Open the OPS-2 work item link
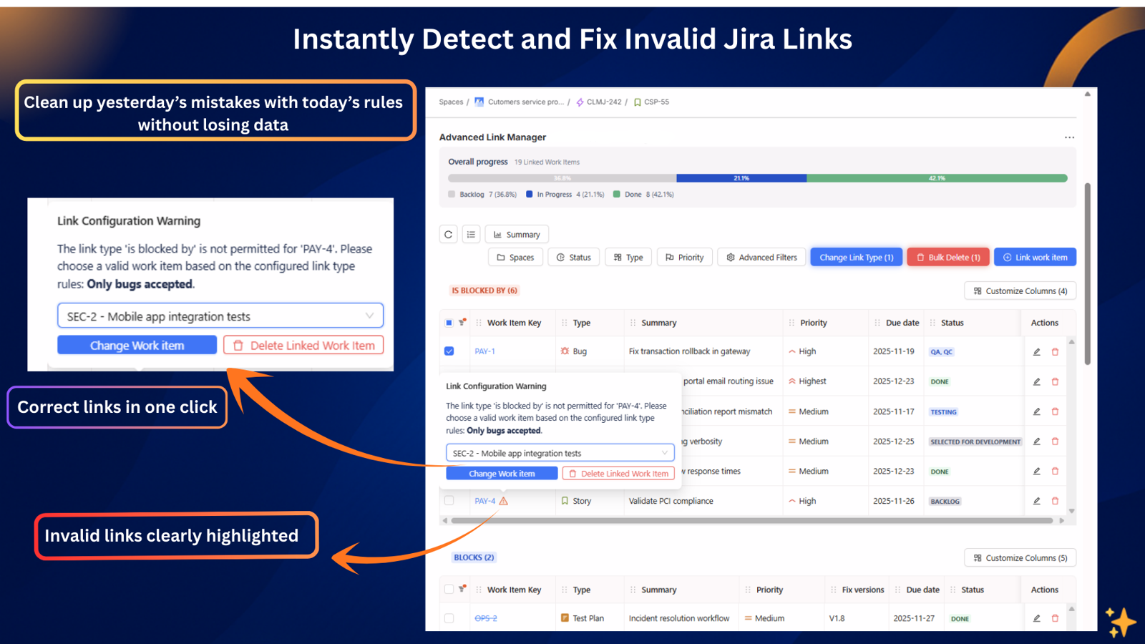1145x644 pixels. coord(486,618)
